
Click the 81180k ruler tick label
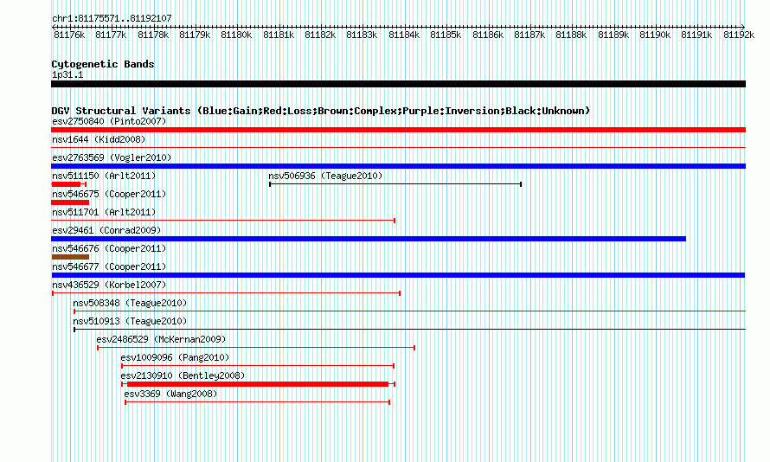236,35
